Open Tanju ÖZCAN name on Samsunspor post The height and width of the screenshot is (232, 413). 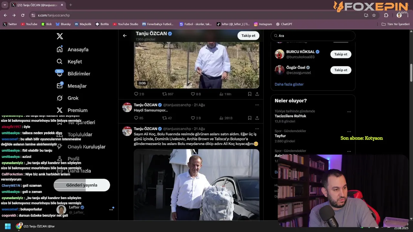[x=146, y=105]
